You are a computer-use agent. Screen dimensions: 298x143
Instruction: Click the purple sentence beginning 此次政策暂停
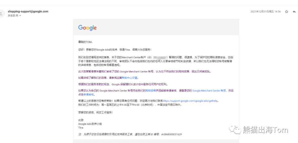coord(145,72)
